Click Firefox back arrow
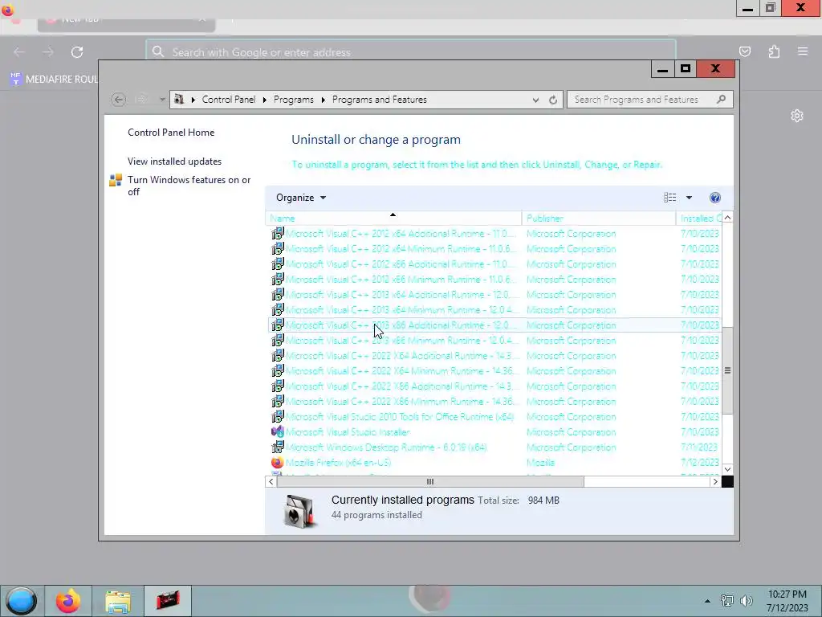 pos(19,52)
